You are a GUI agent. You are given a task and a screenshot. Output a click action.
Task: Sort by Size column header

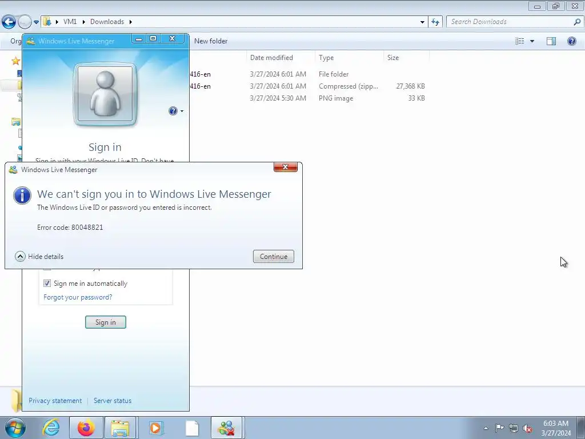(x=406, y=58)
